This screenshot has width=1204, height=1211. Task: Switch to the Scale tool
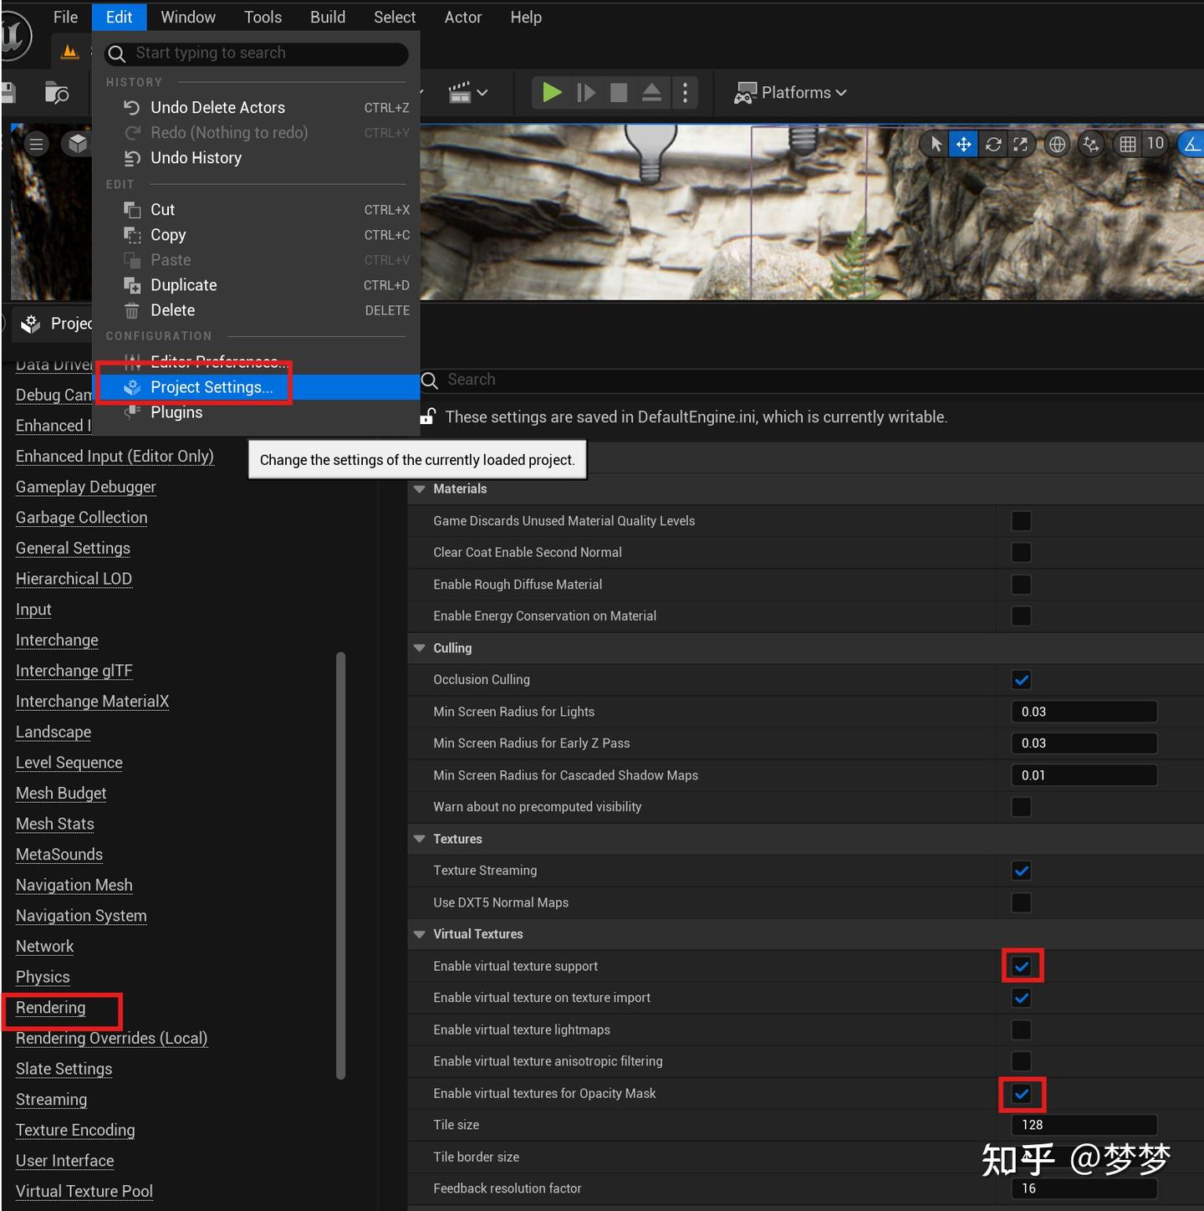point(1021,144)
